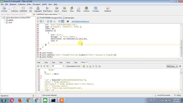
Task: Select the local database
Action: pos(10,23)
